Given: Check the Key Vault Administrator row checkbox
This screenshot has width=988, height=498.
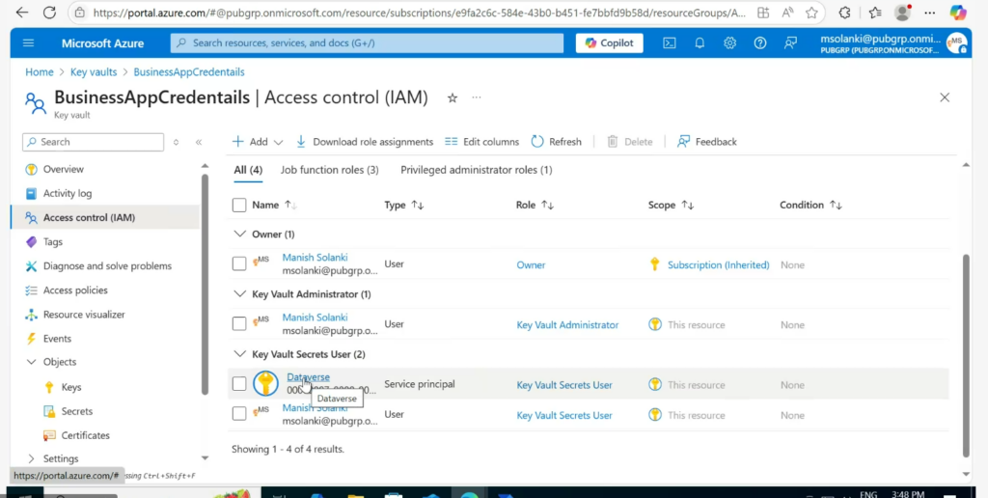Looking at the screenshot, I should pos(239,323).
